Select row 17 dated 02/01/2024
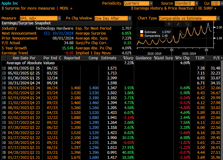 111,98
